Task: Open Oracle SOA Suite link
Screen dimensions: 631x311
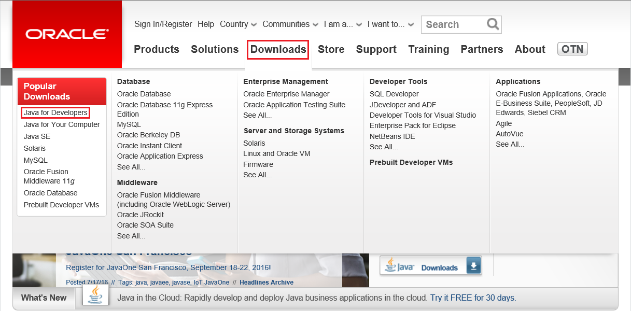Action: click(x=145, y=225)
